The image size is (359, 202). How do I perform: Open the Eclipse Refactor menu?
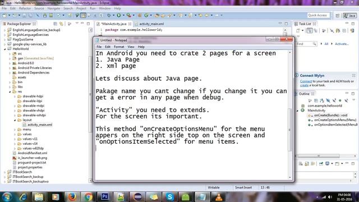25,8
